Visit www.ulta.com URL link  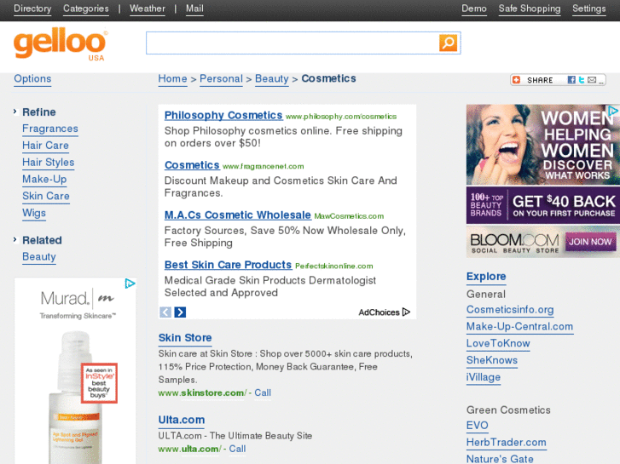[x=189, y=449]
